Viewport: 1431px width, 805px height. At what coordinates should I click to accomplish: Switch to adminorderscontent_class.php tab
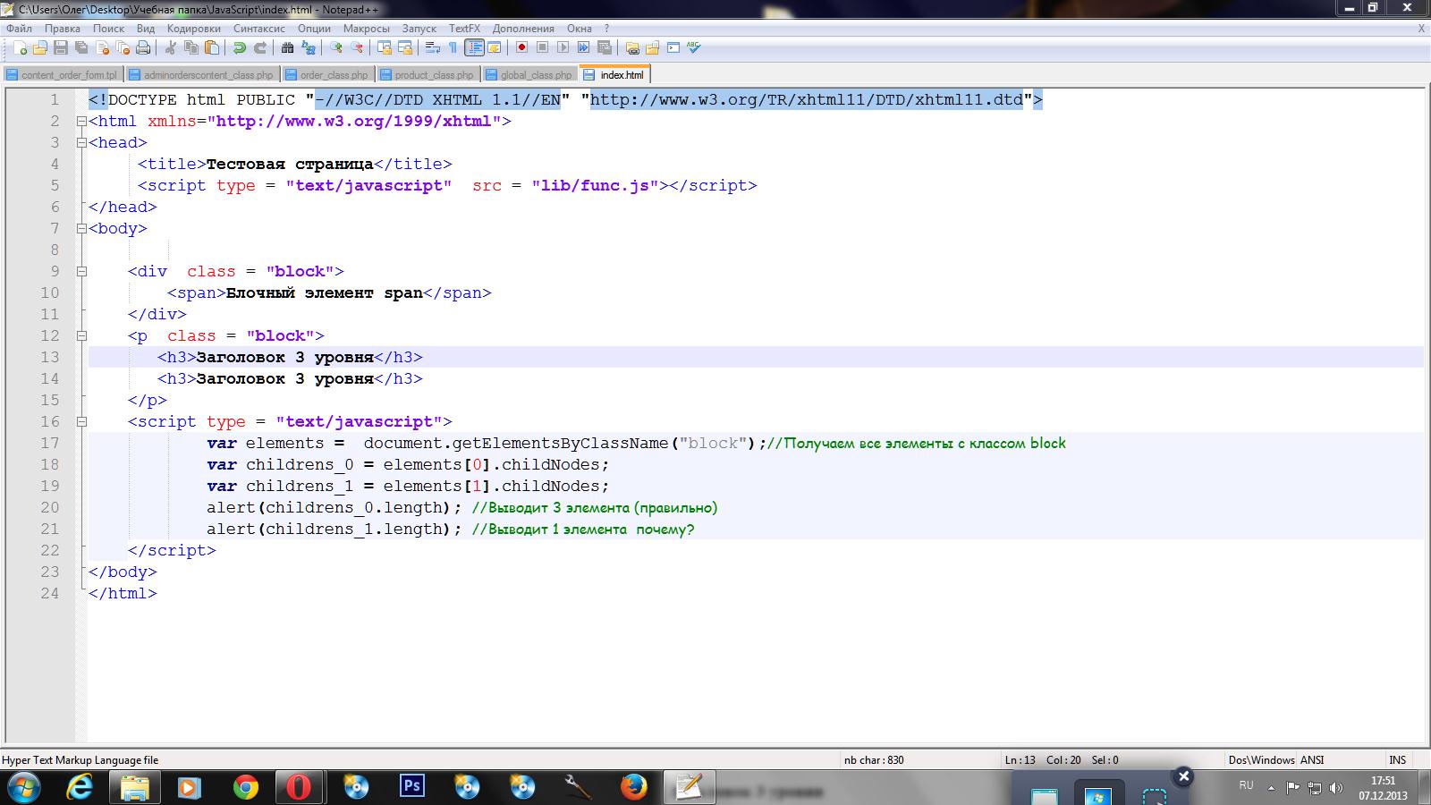[202, 75]
